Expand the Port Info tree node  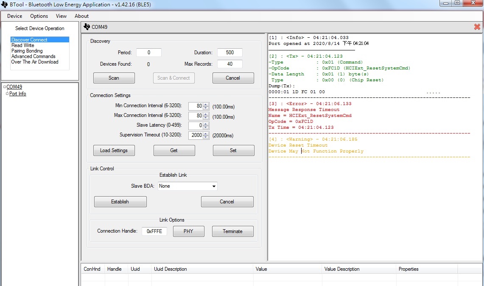[x=7, y=94]
